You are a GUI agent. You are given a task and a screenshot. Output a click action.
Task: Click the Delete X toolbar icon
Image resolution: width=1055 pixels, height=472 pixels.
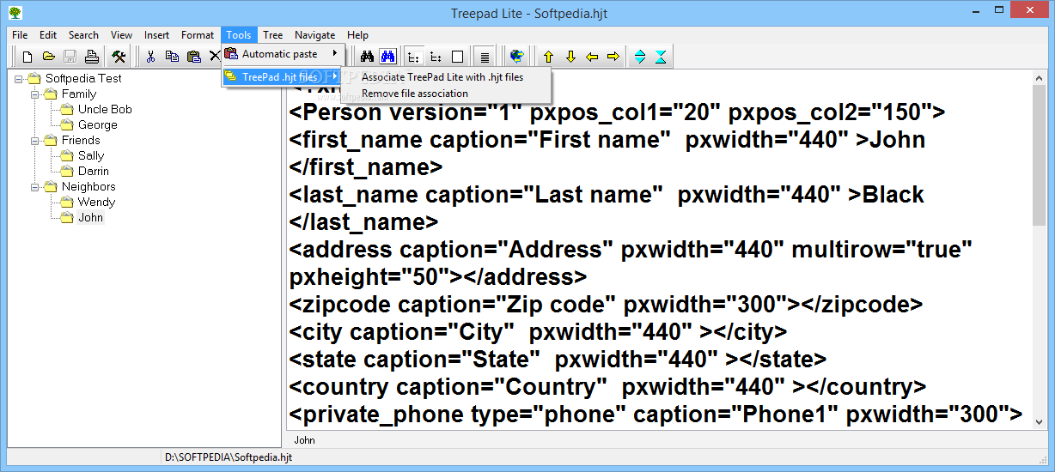(215, 57)
